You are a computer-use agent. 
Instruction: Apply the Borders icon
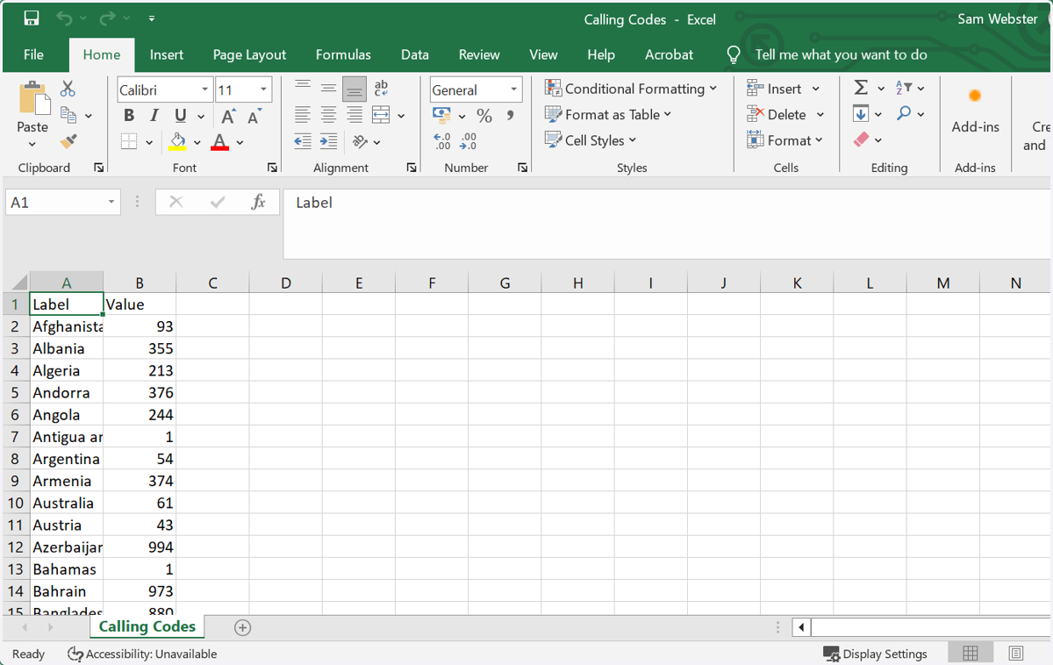129,141
